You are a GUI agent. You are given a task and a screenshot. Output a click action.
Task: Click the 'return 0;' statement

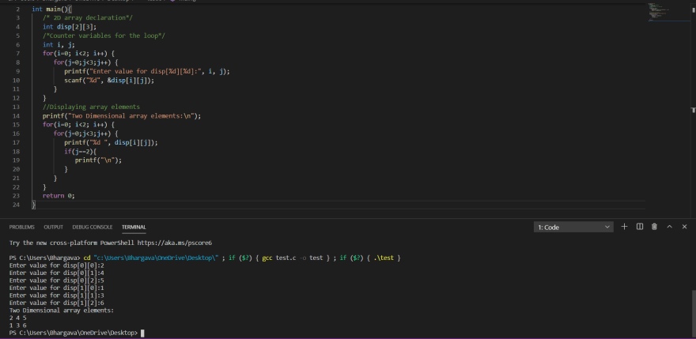(x=59, y=196)
